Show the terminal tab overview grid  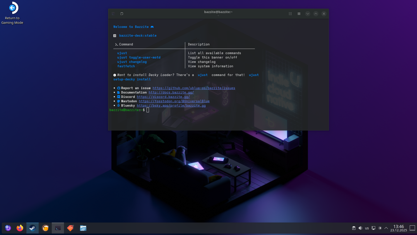(290, 14)
